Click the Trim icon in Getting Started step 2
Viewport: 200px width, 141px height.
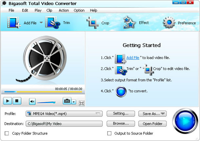121,70
